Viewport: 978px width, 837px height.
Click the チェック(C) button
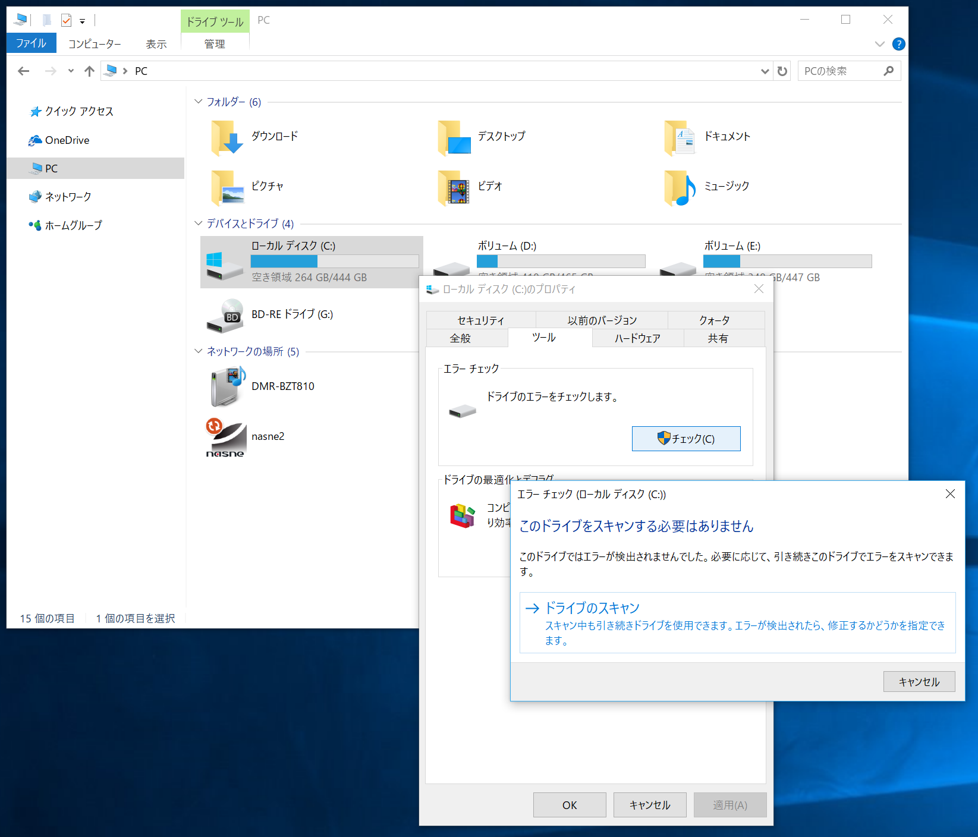[685, 439]
